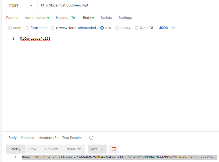Open the Params tab
219x162 pixels.
pos(12,18)
